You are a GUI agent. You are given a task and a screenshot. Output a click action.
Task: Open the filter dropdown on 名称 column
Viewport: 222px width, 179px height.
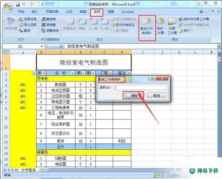click(73, 73)
